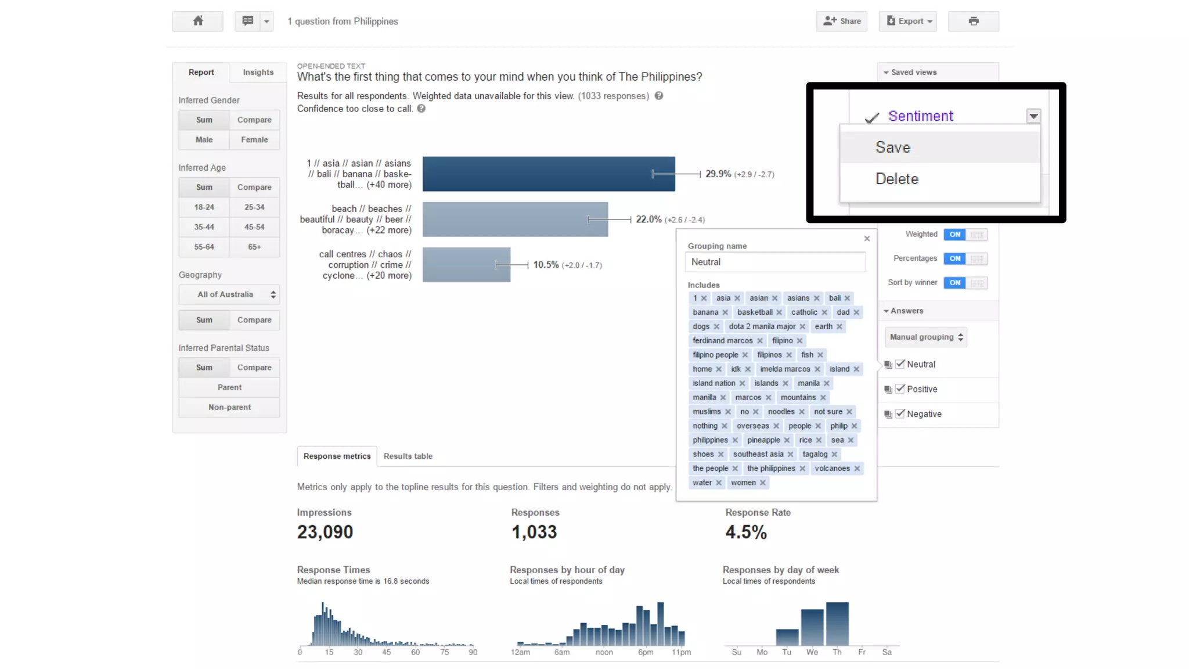Switch to the Results table tab
The image size is (1189, 669).
pos(408,456)
